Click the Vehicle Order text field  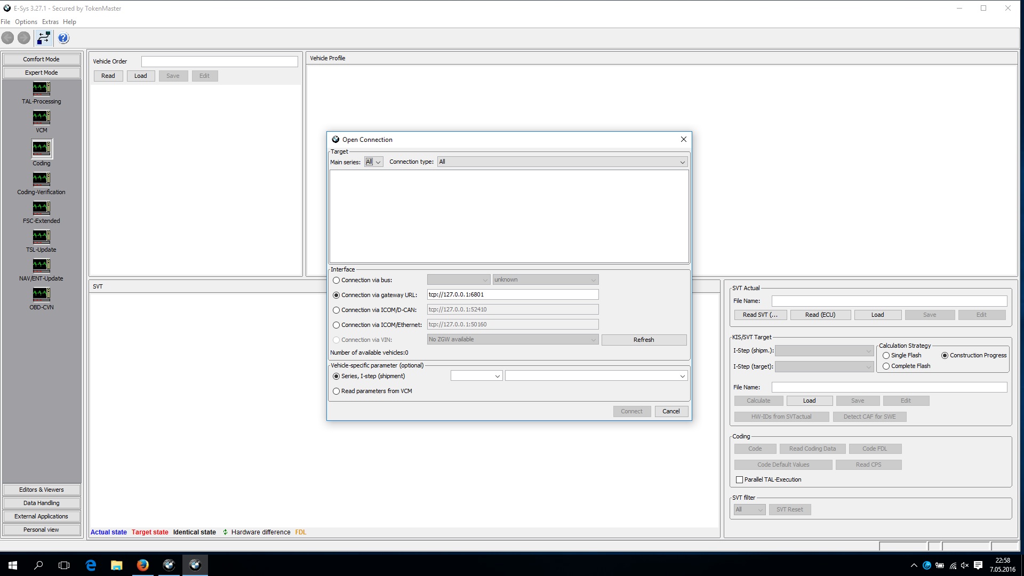pyautogui.click(x=219, y=61)
